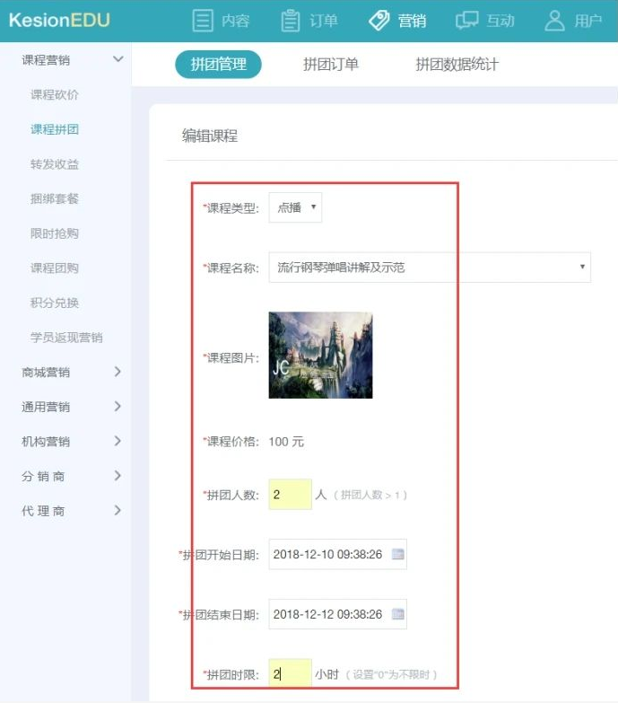Screen dimensions: 618x703
Task: Collapse the 课程营销 sidebar section
Action: [118, 60]
